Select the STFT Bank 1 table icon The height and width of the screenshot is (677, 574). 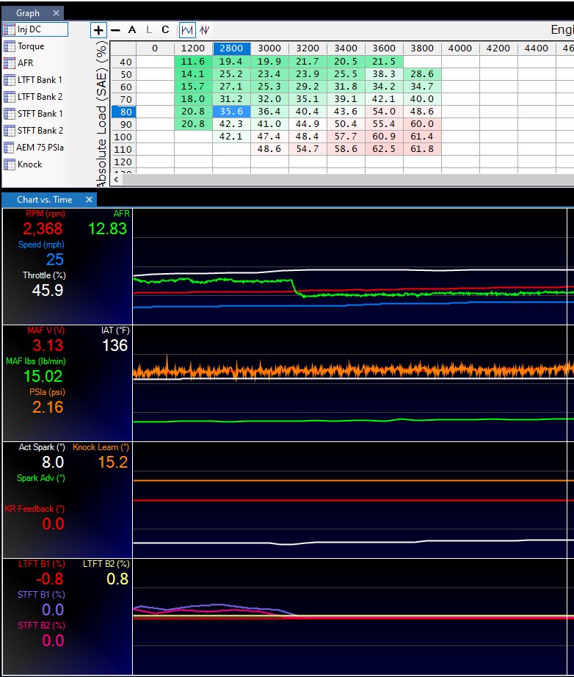10,114
